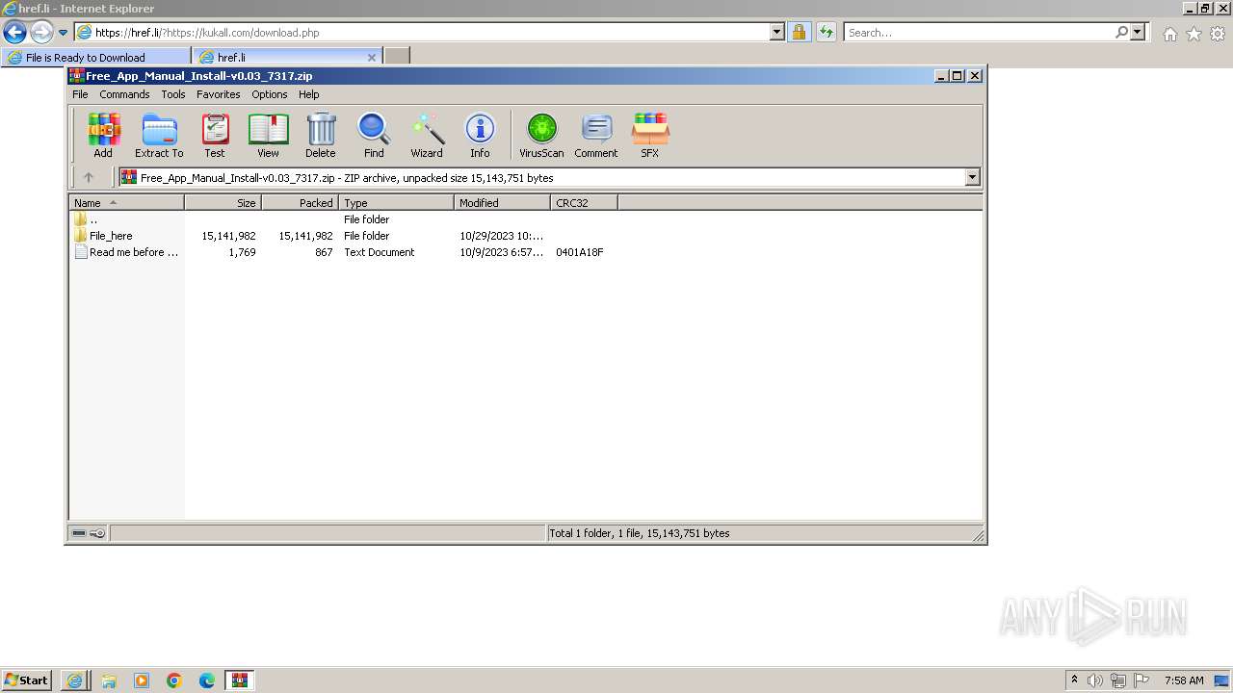Image resolution: width=1233 pixels, height=693 pixels.
Task: Show hidden tray icons arrow
Action: [x=1074, y=680]
